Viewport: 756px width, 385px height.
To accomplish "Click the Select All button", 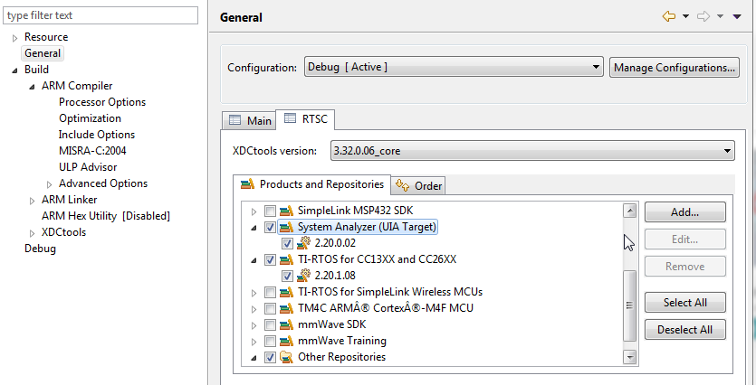I will click(684, 303).
